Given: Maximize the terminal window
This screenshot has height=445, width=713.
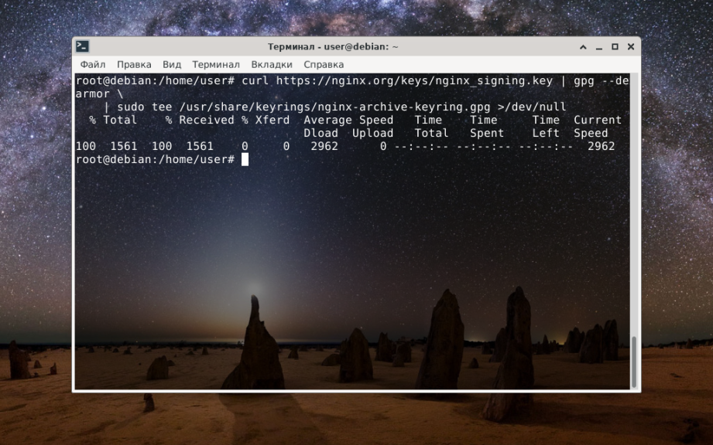Looking at the screenshot, I should click(x=615, y=47).
